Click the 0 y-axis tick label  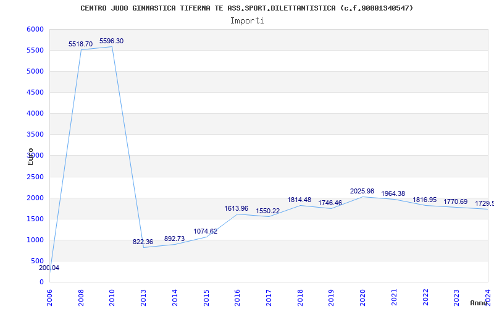coord(42,282)
